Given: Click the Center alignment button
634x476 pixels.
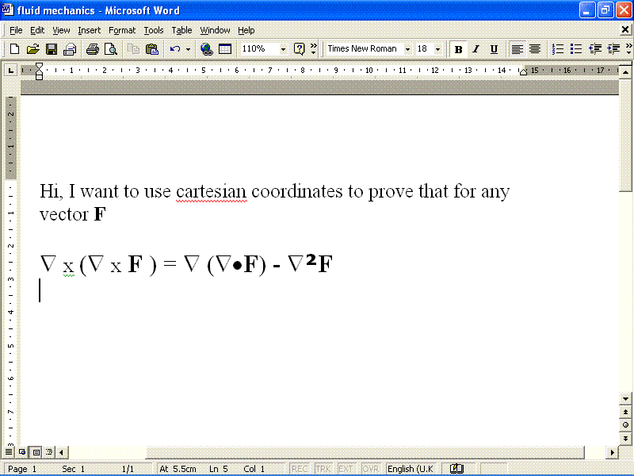Looking at the screenshot, I should (535, 49).
